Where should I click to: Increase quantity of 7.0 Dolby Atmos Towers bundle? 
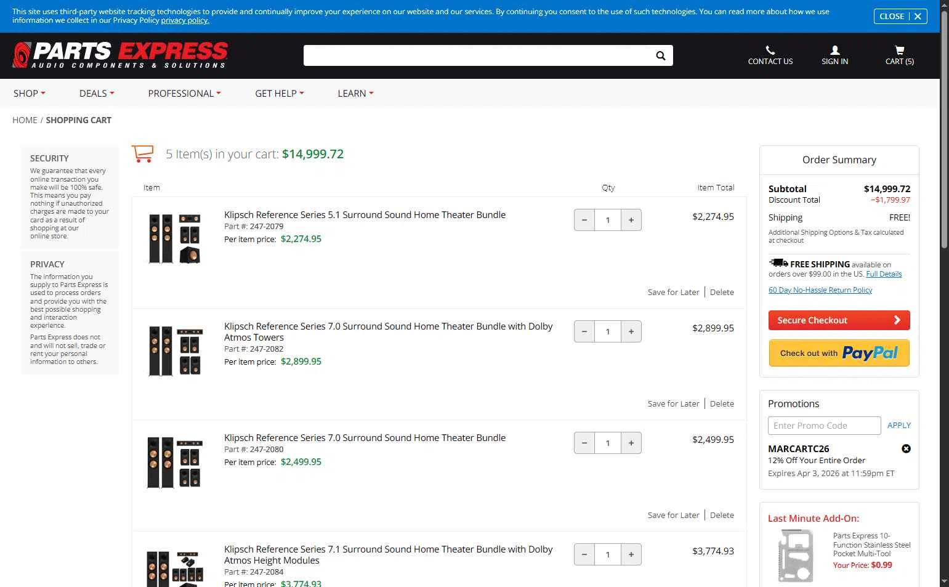point(631,331)
